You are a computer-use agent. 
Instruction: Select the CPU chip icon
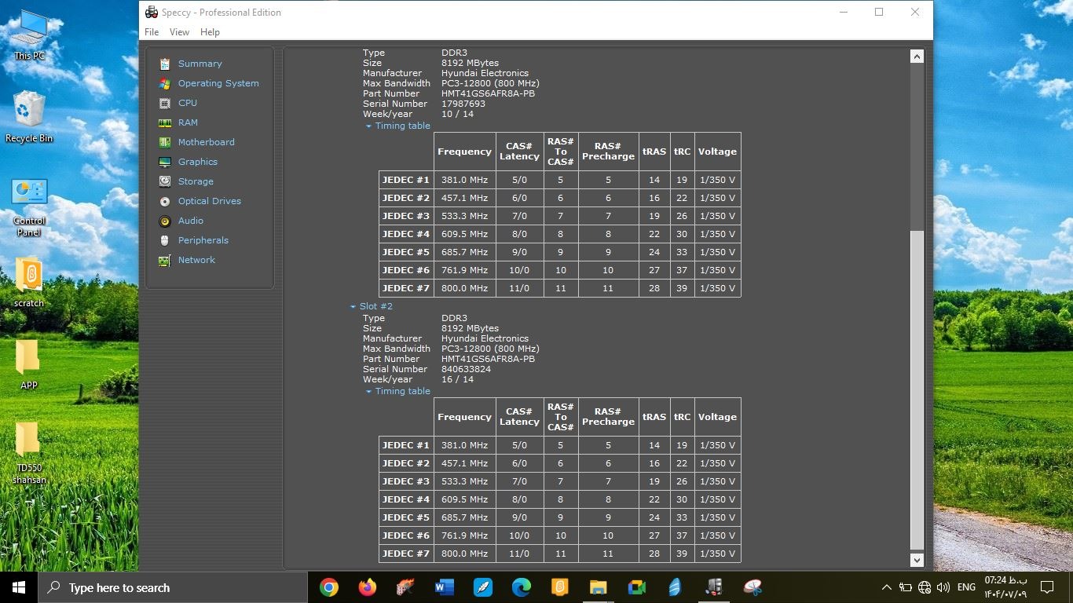click(165, 103)
